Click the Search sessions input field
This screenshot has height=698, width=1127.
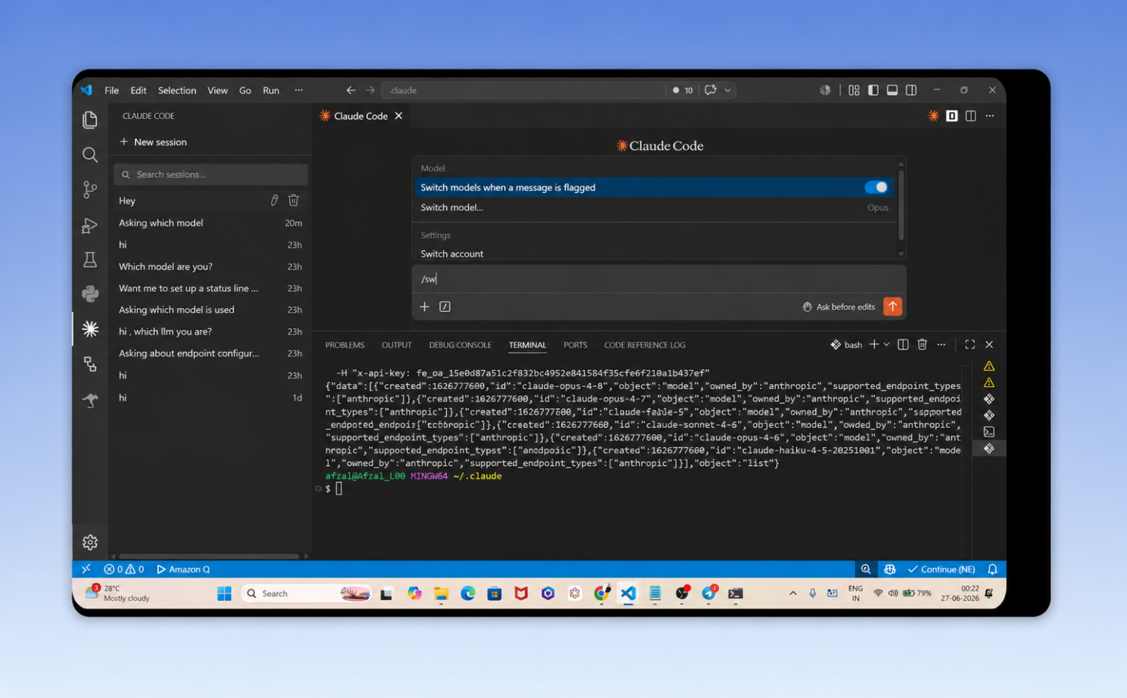pos(211,175)
